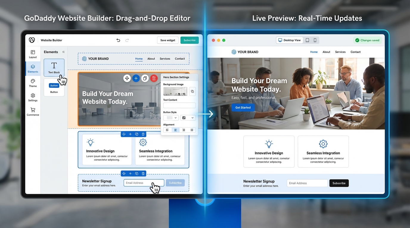Click the Save widget button
410x228 pixels.
167,40
